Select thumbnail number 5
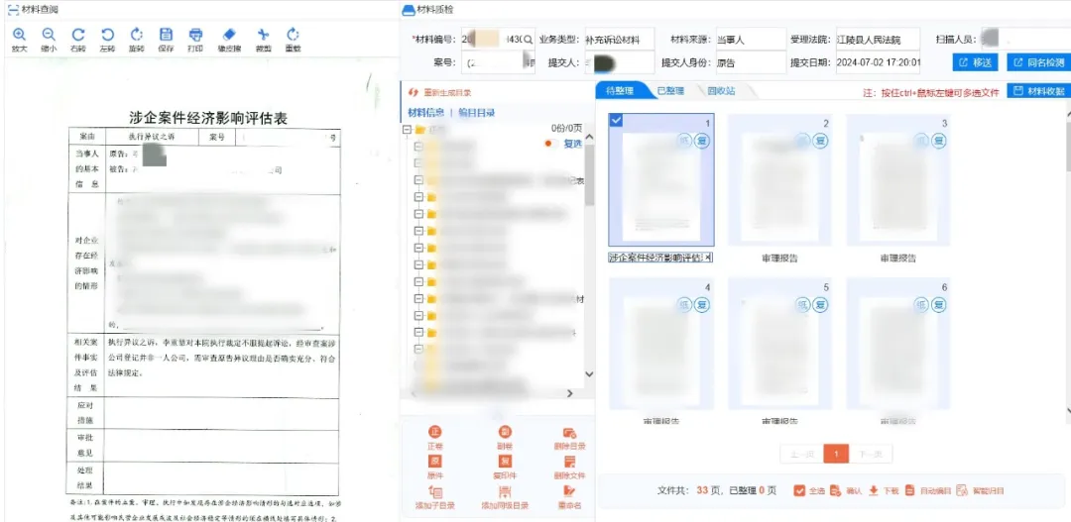This screenshot has height=522, width=1071. 779,344
